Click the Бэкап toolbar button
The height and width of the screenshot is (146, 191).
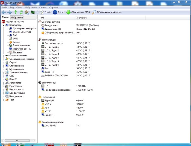pos(58,12)
